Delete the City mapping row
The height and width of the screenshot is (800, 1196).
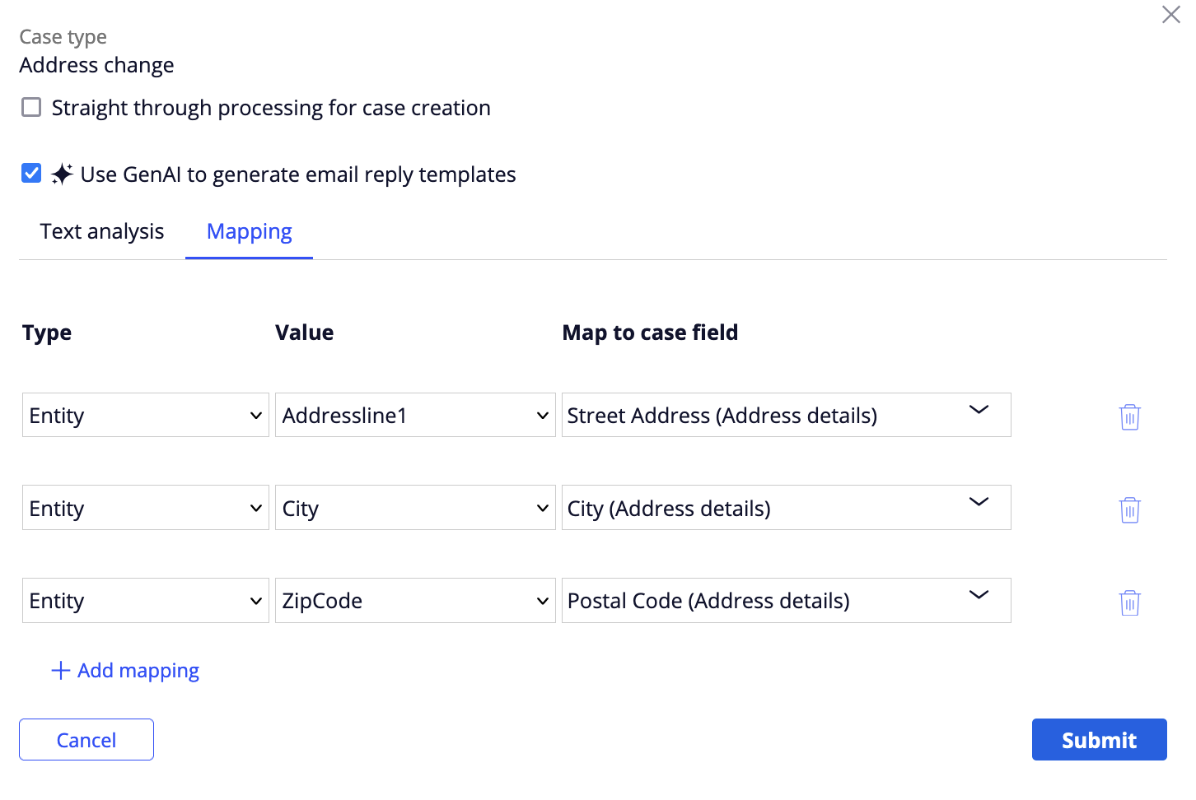click(1129, 509)
